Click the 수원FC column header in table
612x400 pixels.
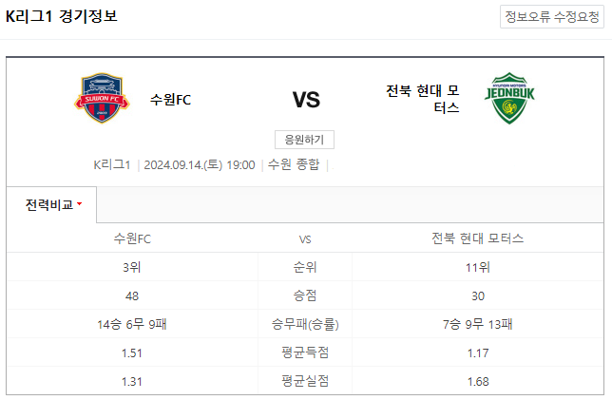pos(132,238)
